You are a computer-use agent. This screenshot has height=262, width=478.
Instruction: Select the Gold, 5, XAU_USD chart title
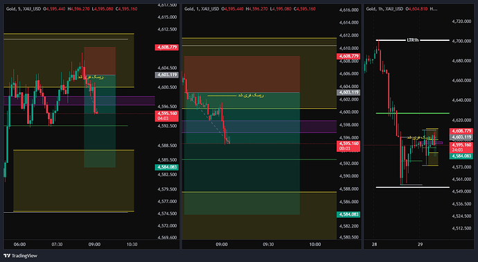click(24, 9)
